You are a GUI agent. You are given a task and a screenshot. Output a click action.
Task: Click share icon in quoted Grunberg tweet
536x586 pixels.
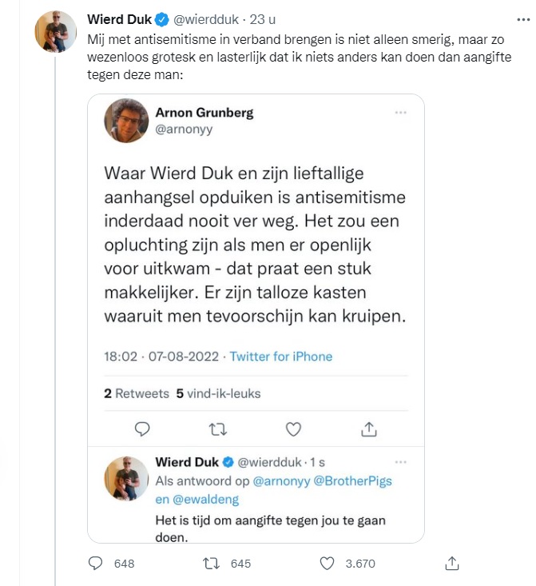pos(369,429)
